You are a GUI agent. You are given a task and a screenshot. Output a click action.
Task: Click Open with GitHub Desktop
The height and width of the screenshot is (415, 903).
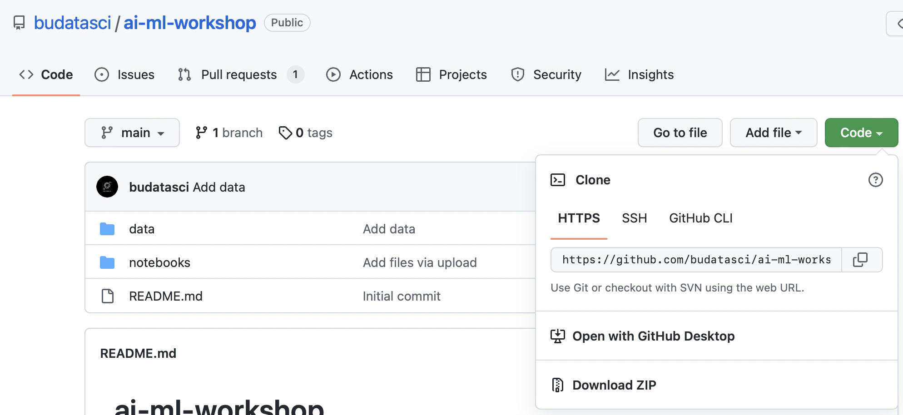coord(654,336)
